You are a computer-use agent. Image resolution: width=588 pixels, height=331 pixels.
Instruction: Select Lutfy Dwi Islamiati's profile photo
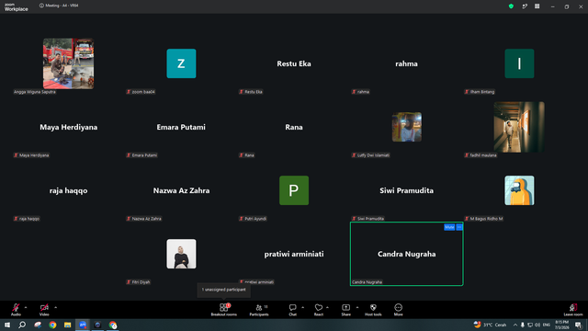406,127
